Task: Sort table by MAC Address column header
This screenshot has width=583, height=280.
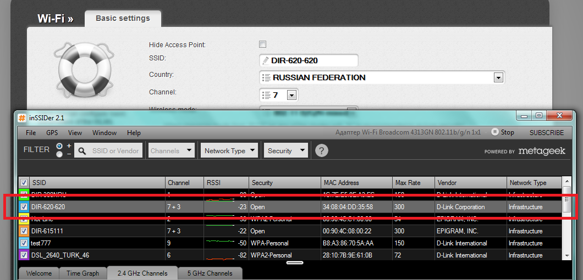Action: (x=356, y=183)
